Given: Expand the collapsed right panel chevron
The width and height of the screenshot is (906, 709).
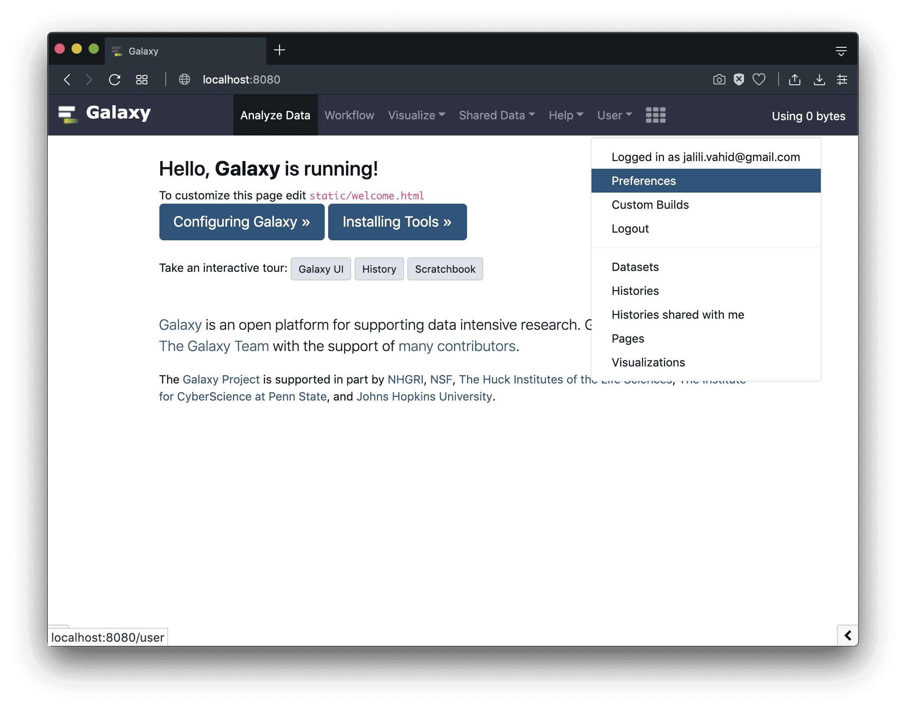Looking at the screenshot, I should click(848, 635).
